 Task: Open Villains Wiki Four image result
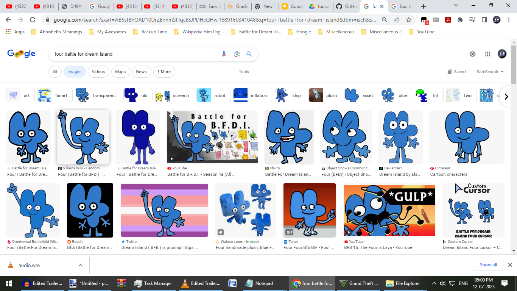(83, 137)
